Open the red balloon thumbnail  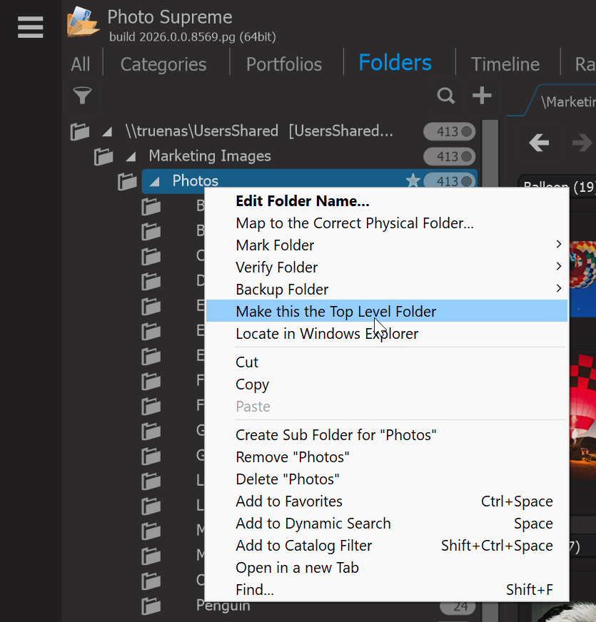pos(582,417)
